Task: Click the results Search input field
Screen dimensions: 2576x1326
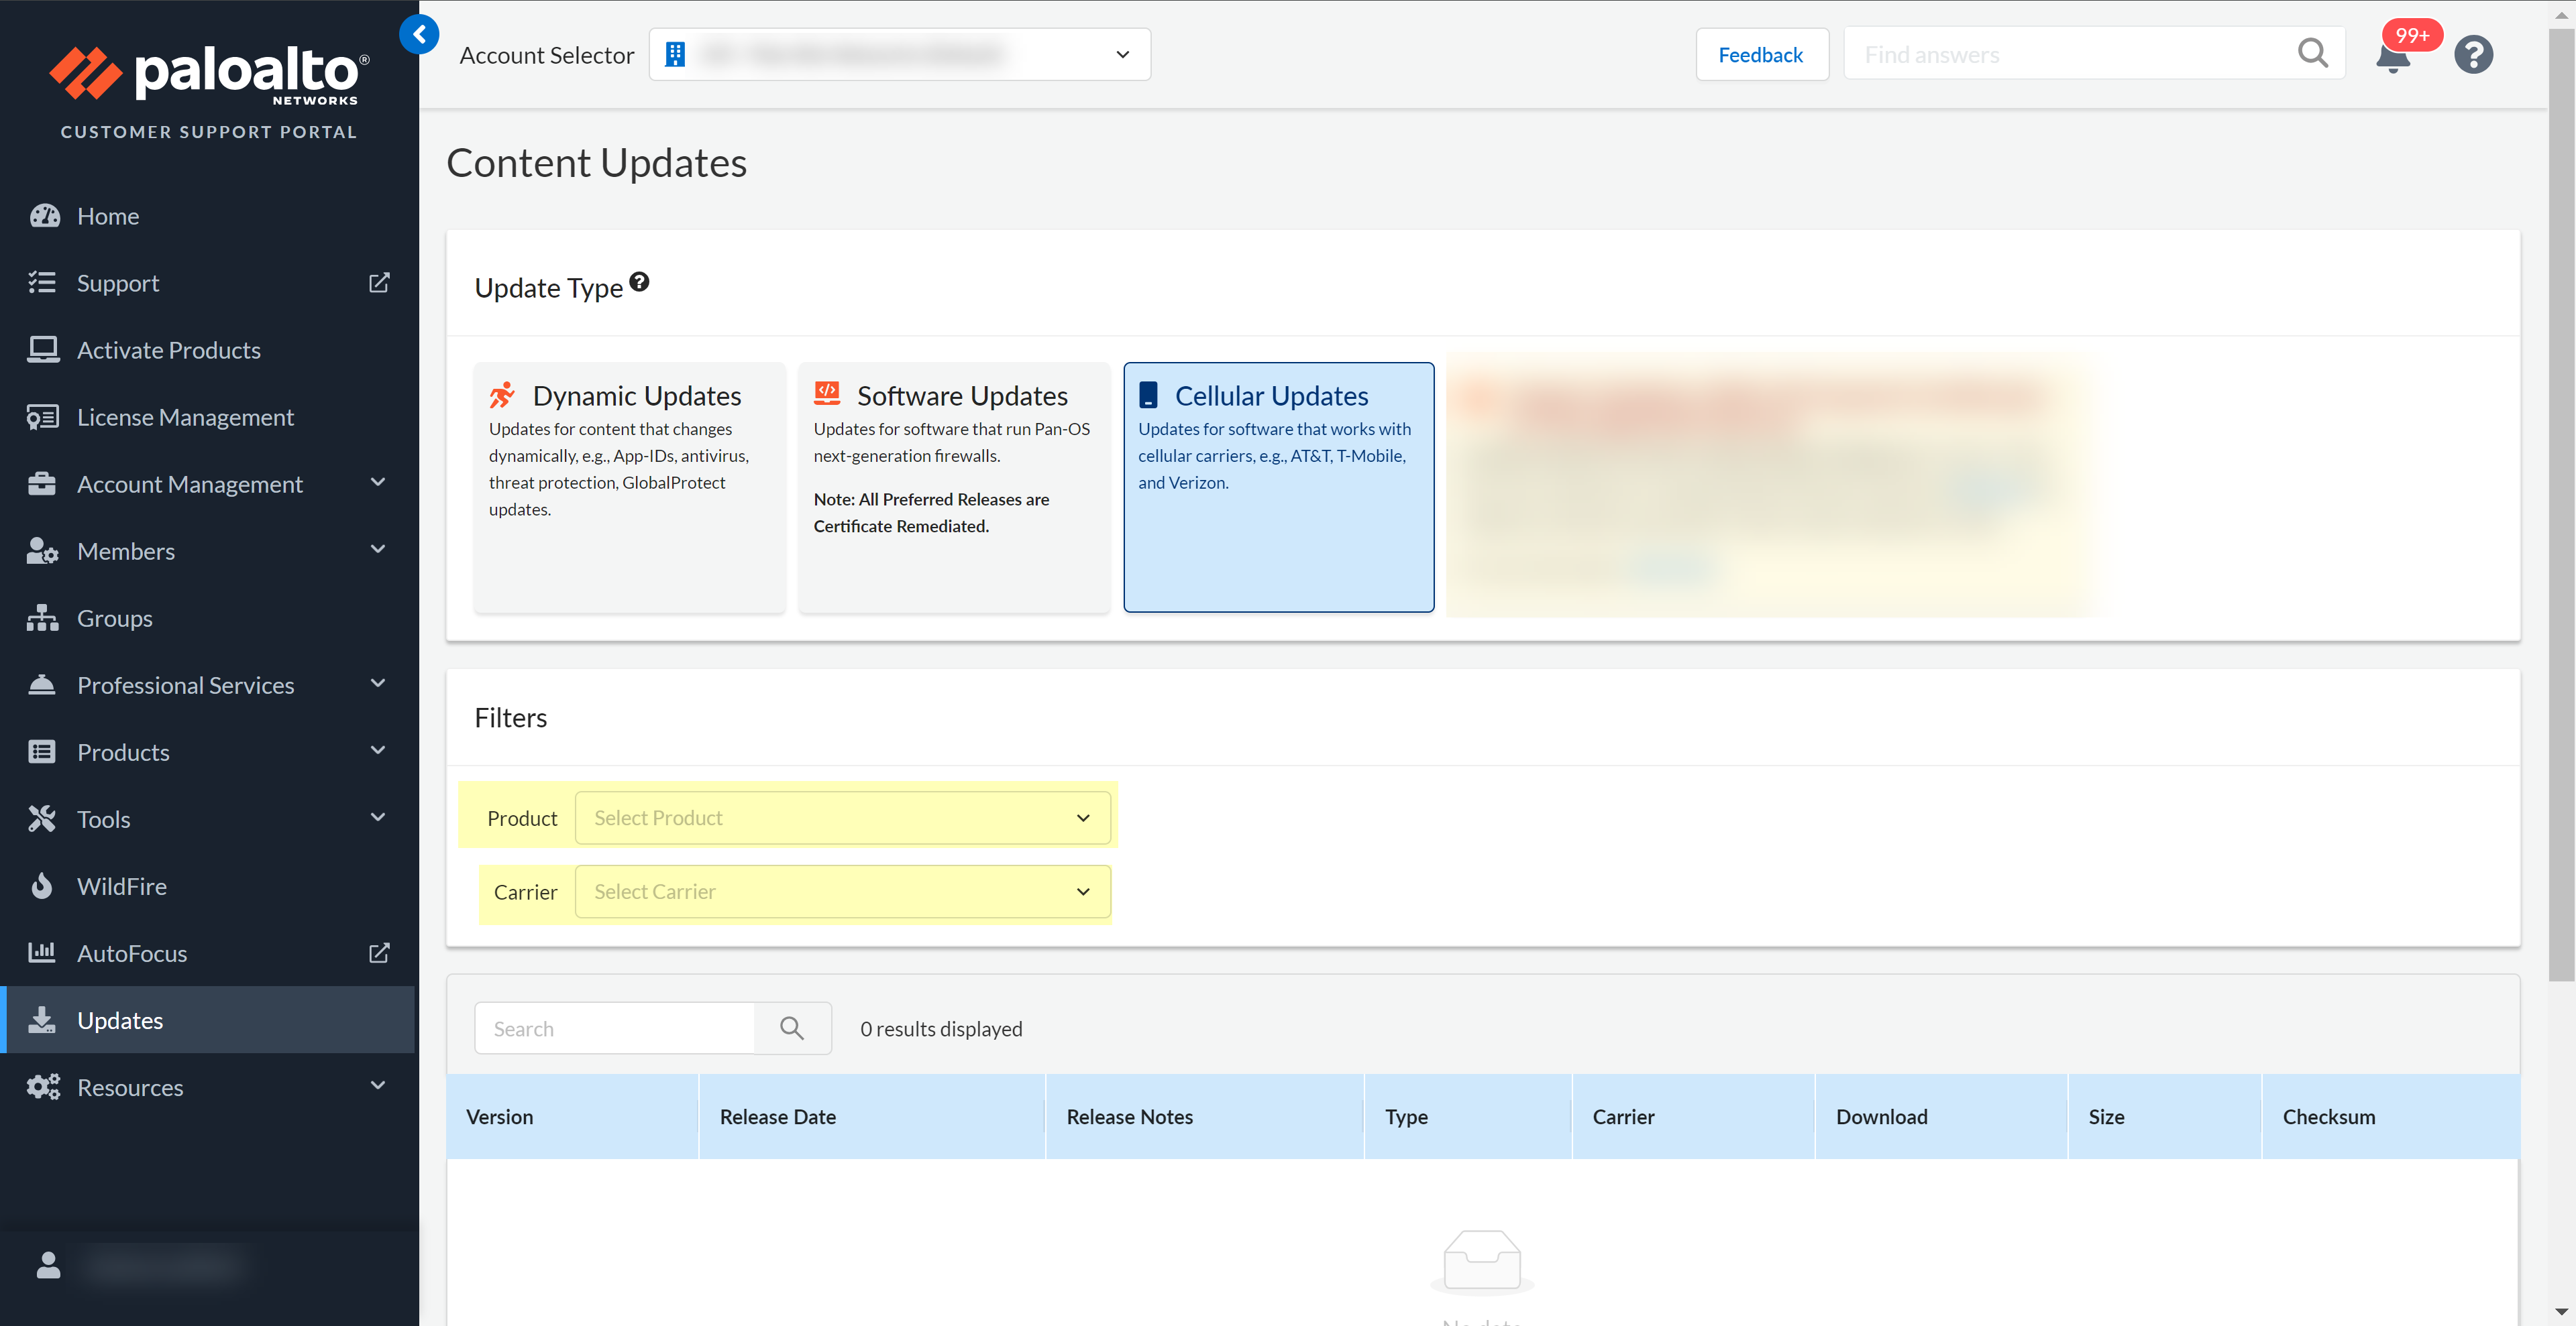Action: pos(614,1028)
